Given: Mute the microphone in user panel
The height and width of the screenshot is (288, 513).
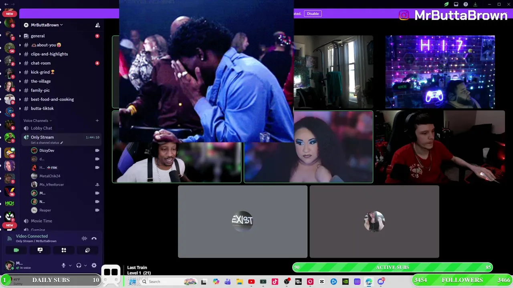Looking at the screenshot, I should pyautogui.click(x=63, y=265).
